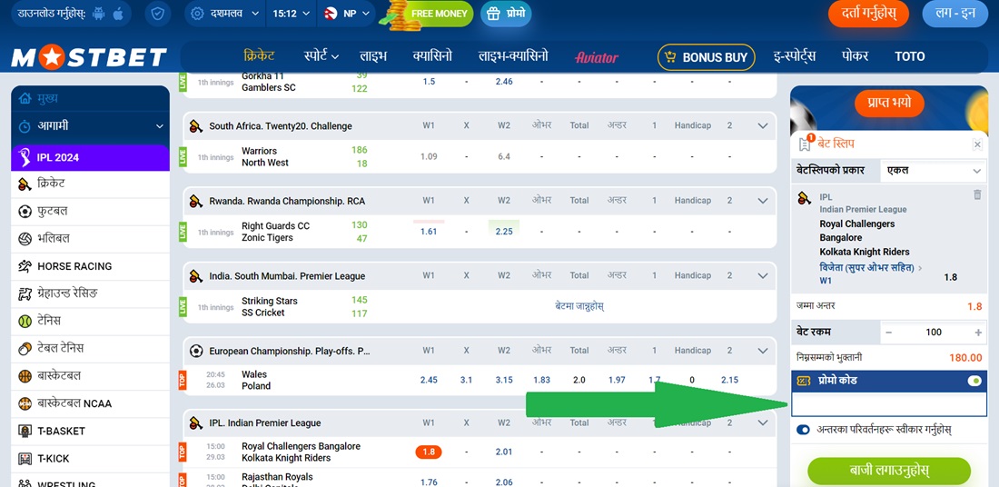
Task: Click the bet amount field showing 100
Action: pos(934,333)
